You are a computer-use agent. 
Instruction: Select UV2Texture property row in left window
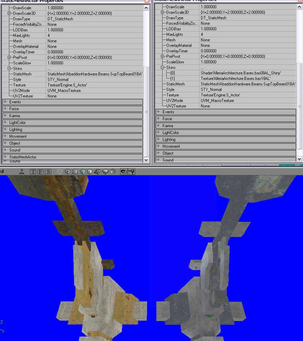[x=72, y=96]
